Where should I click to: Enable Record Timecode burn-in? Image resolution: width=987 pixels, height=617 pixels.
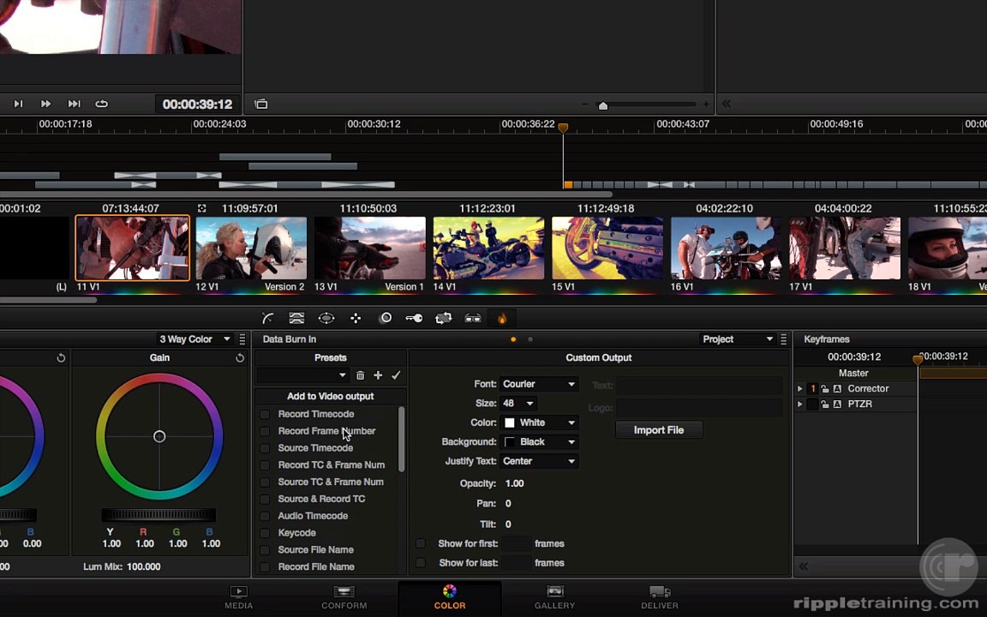265,414
